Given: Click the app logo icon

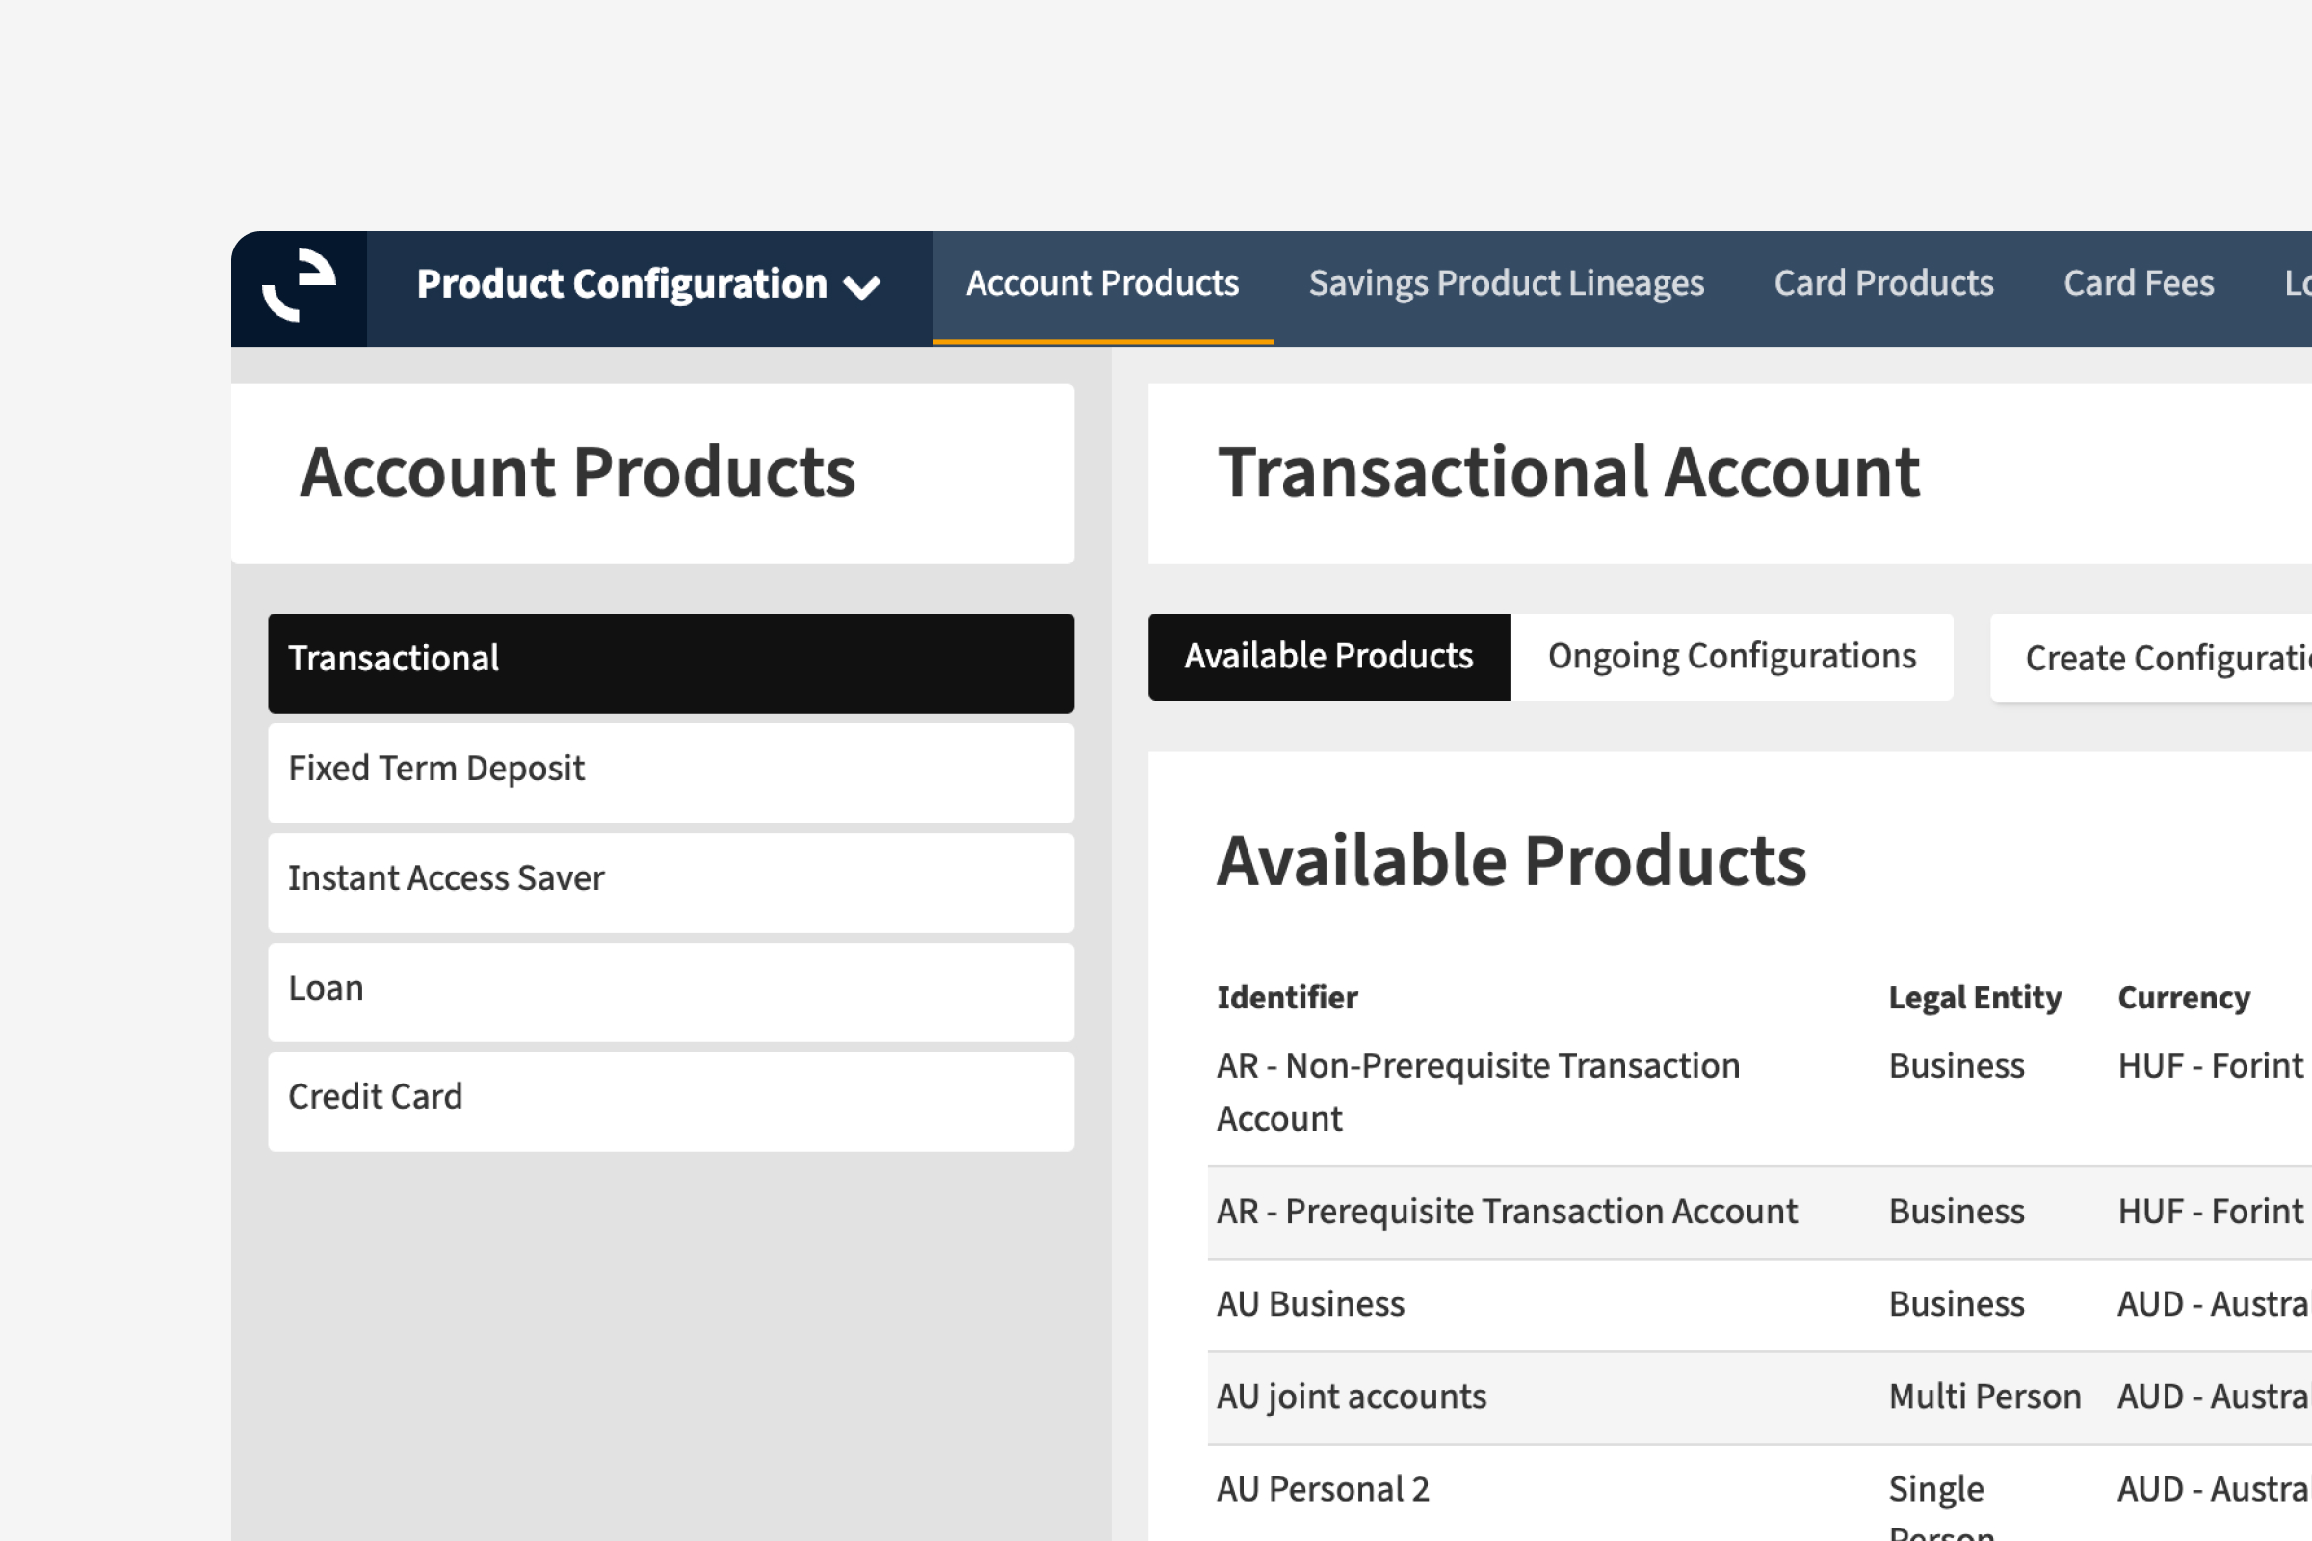Looking at the screenshot, I should (299, 286).
